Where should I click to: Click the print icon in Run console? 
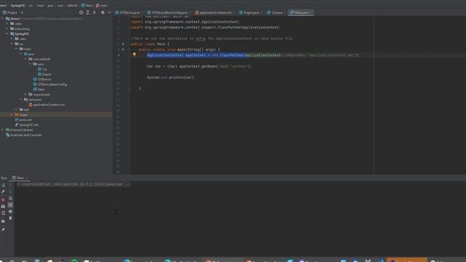10,212
